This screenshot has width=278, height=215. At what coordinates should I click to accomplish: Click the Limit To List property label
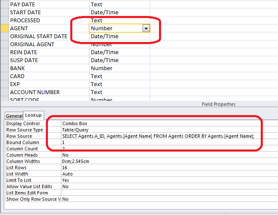pos(19,180)
